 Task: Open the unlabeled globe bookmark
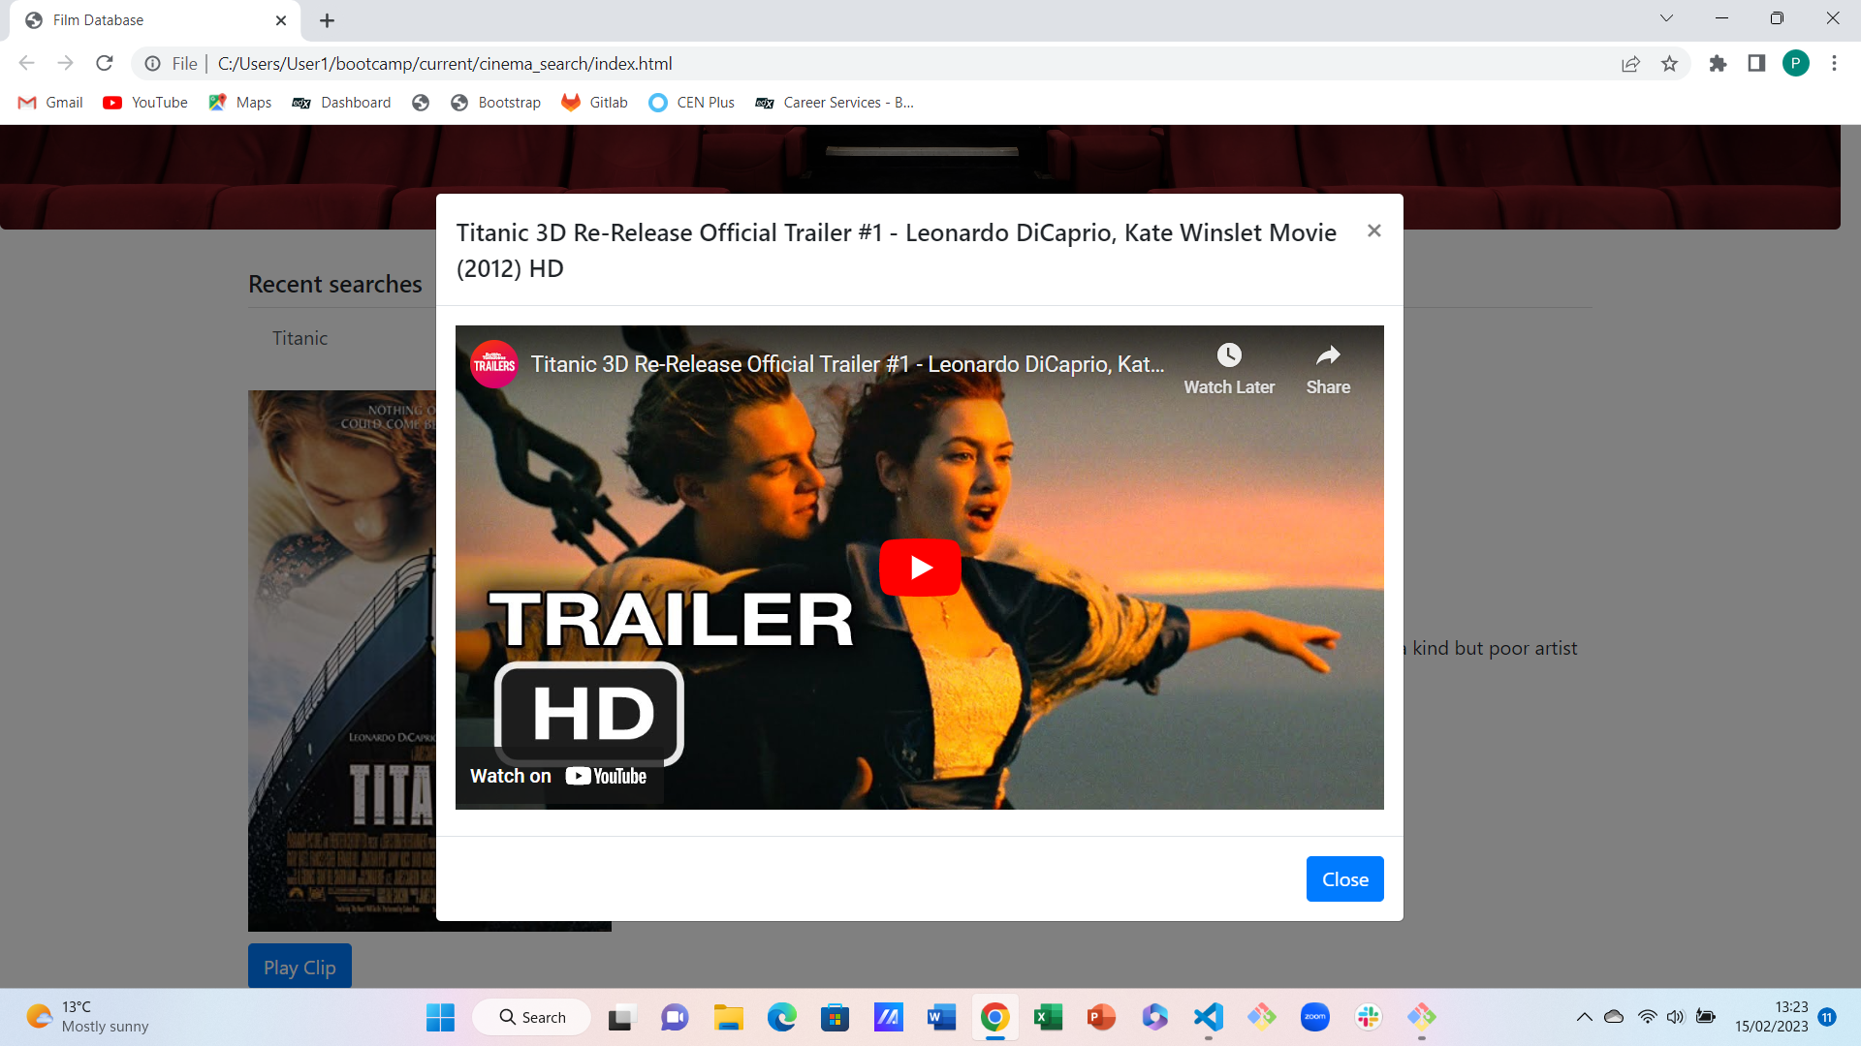[421, 103]
